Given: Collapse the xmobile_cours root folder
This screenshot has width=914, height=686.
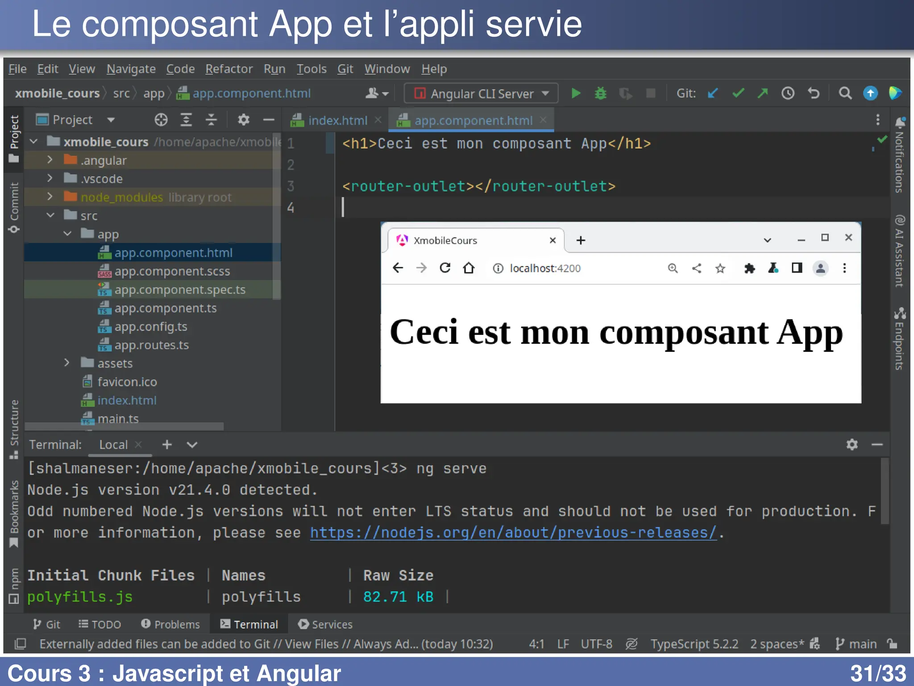Looking at the screenshot, I should (x=33, y=142).
